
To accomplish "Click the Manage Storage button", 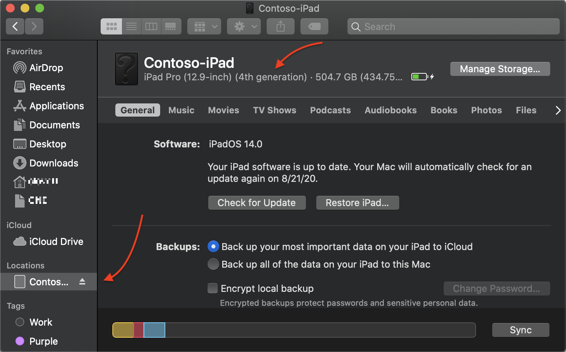I will (500, 69).
